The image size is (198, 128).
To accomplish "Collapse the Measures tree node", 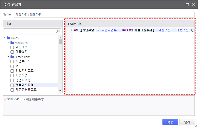I will (x=8, y=42).
